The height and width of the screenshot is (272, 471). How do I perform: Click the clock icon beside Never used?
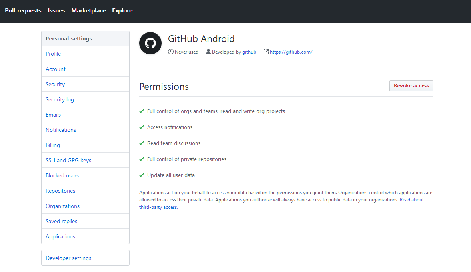171,52
